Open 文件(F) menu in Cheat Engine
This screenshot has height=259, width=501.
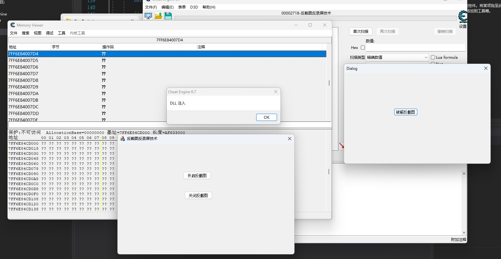click(151, 7)
